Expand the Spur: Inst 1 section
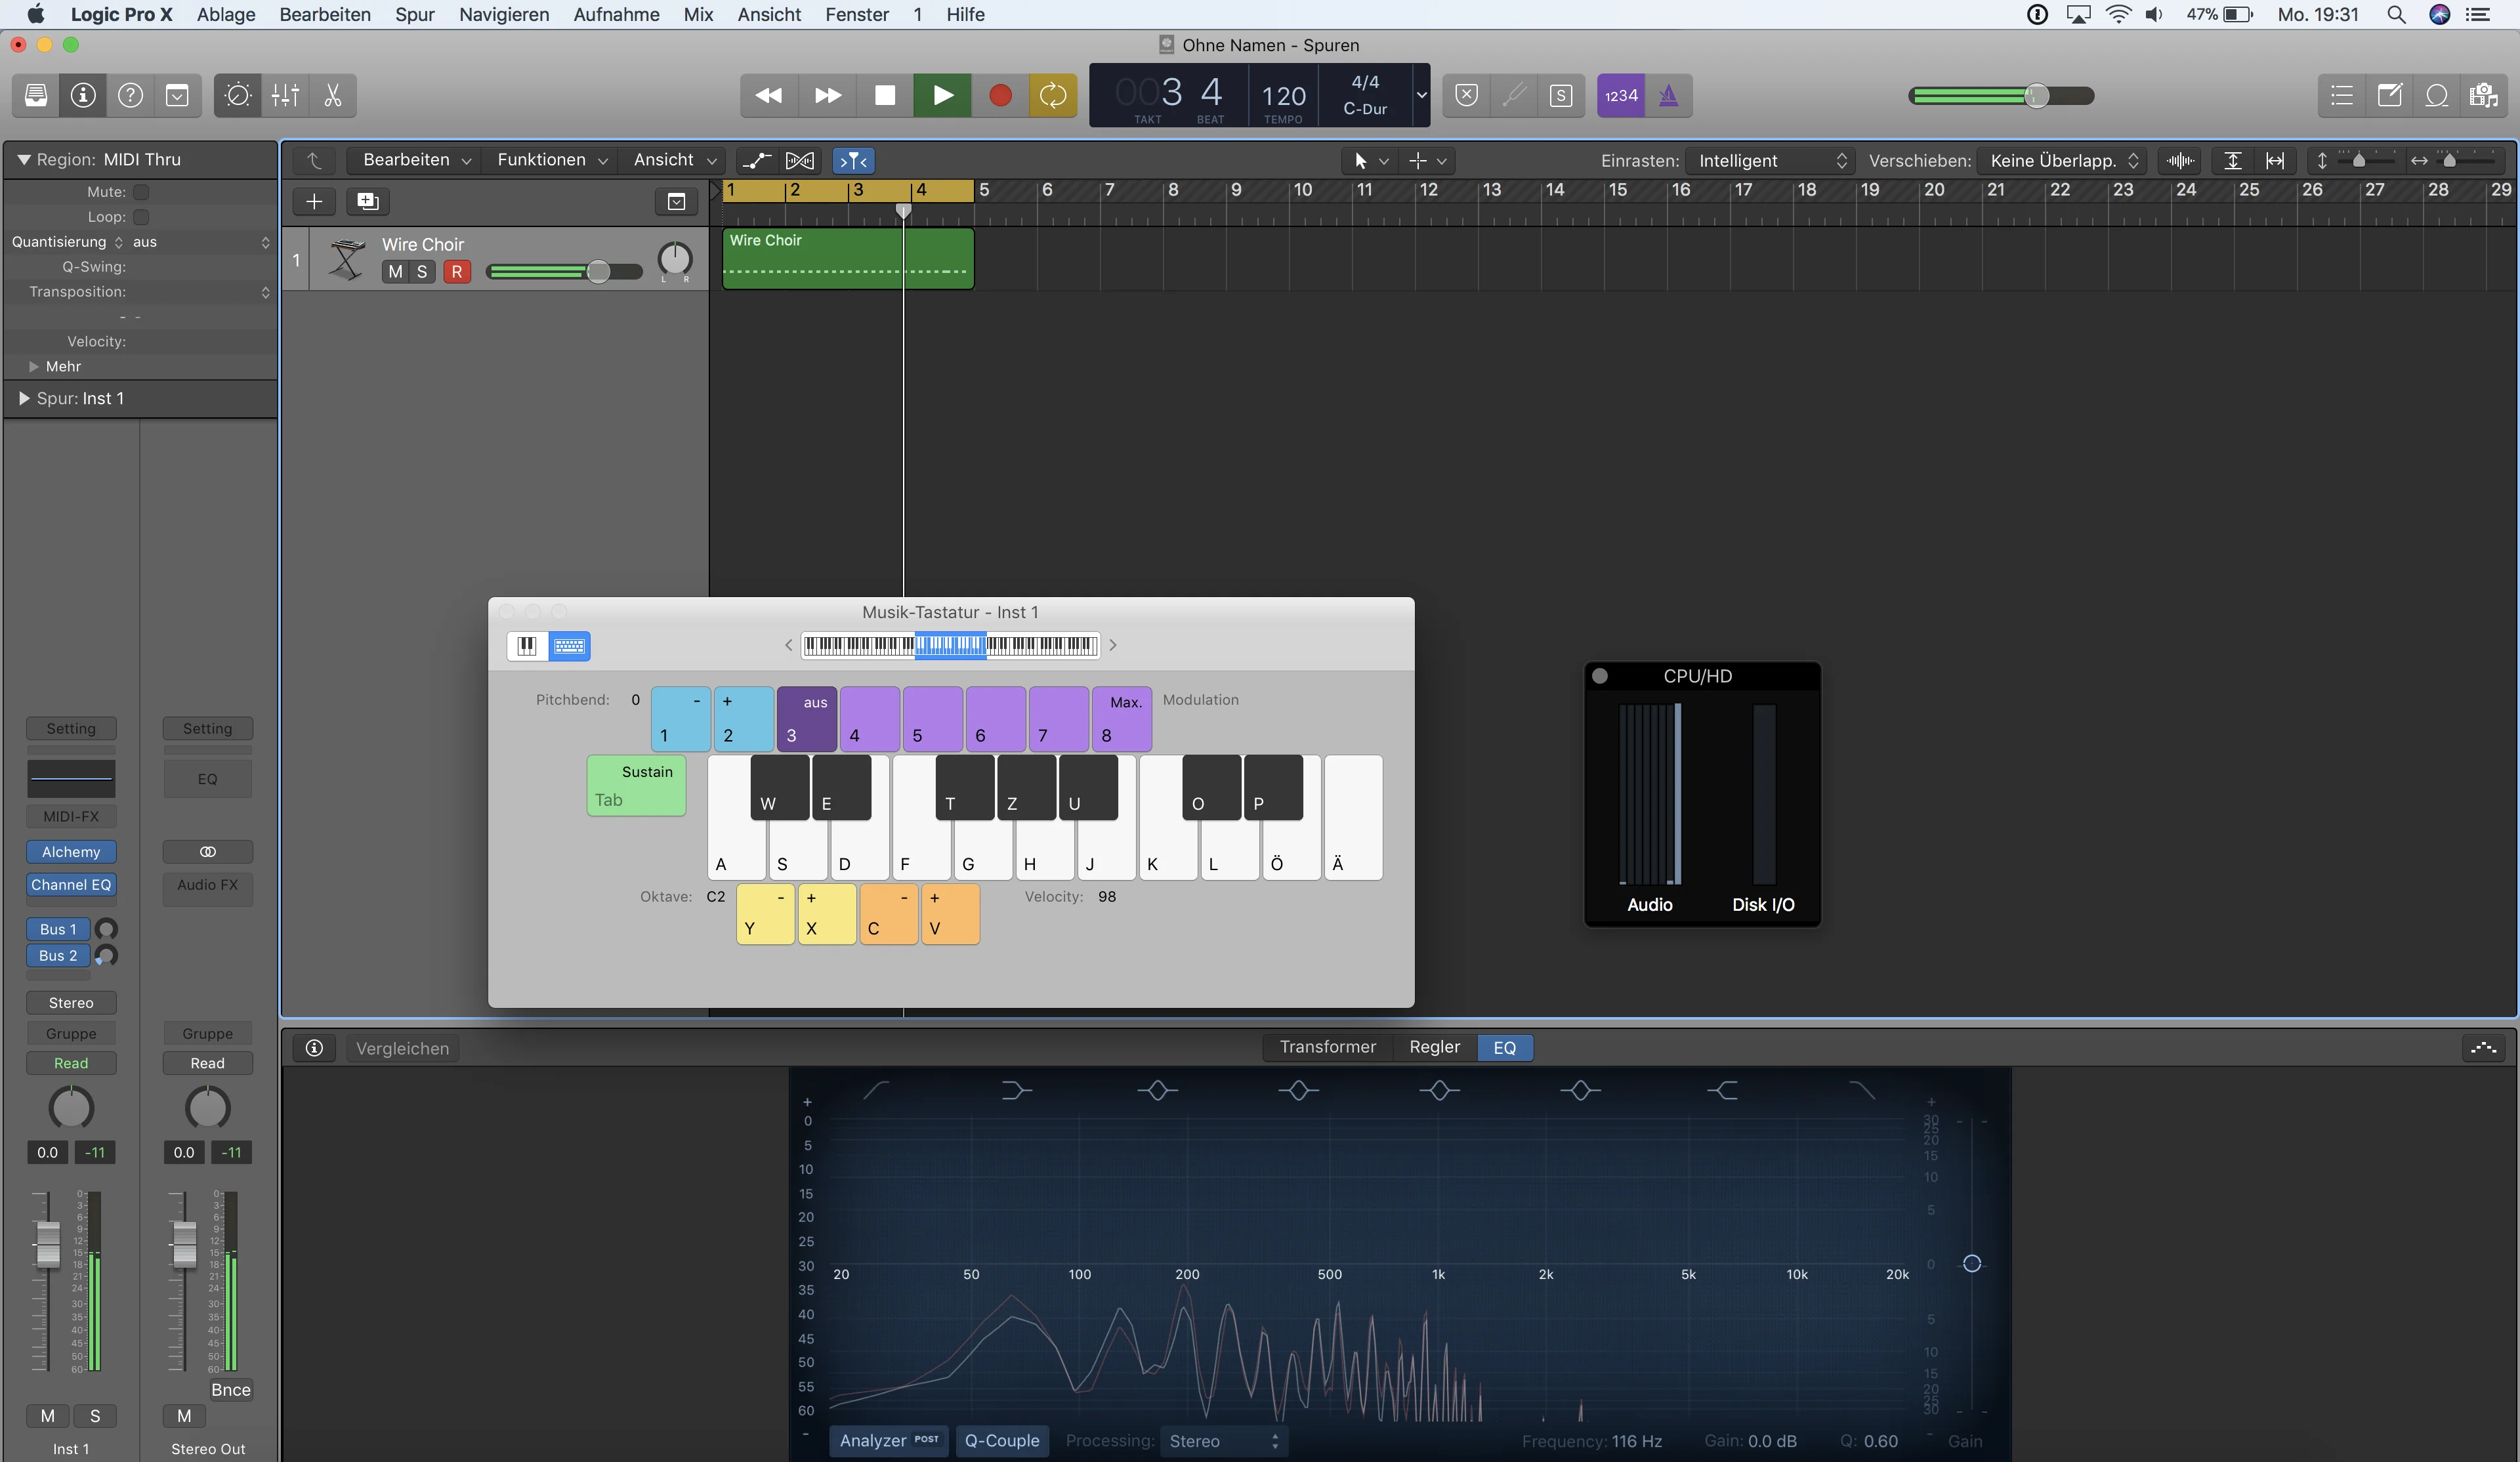Viewport: 2520px width, 1462px height. 24,398
